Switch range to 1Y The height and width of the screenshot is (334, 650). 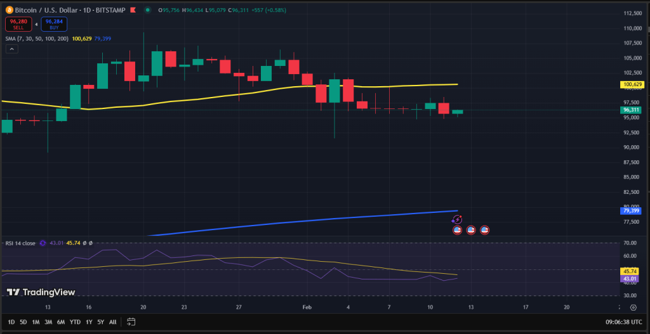point(89,321)
